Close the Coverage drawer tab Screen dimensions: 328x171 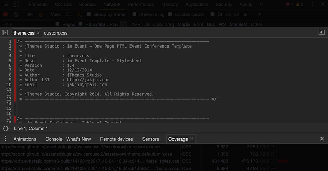(191, 139)
